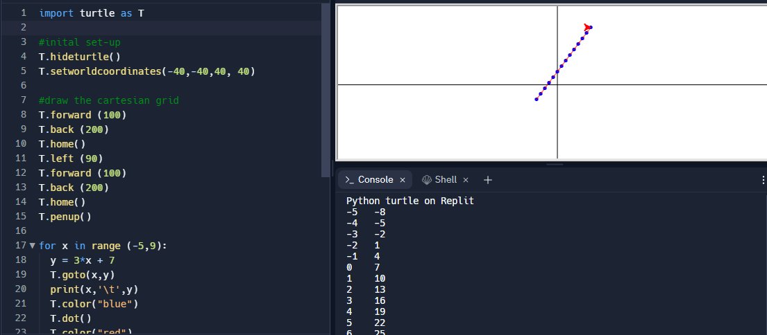
Task: Open the console pane three-dot menu
Action: [763, 180]
